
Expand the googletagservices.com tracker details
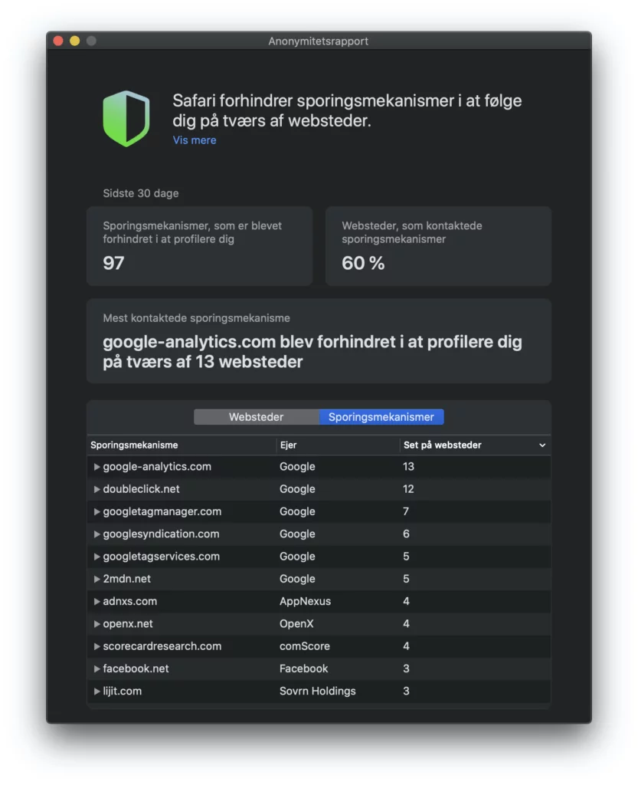pos(97,556)
